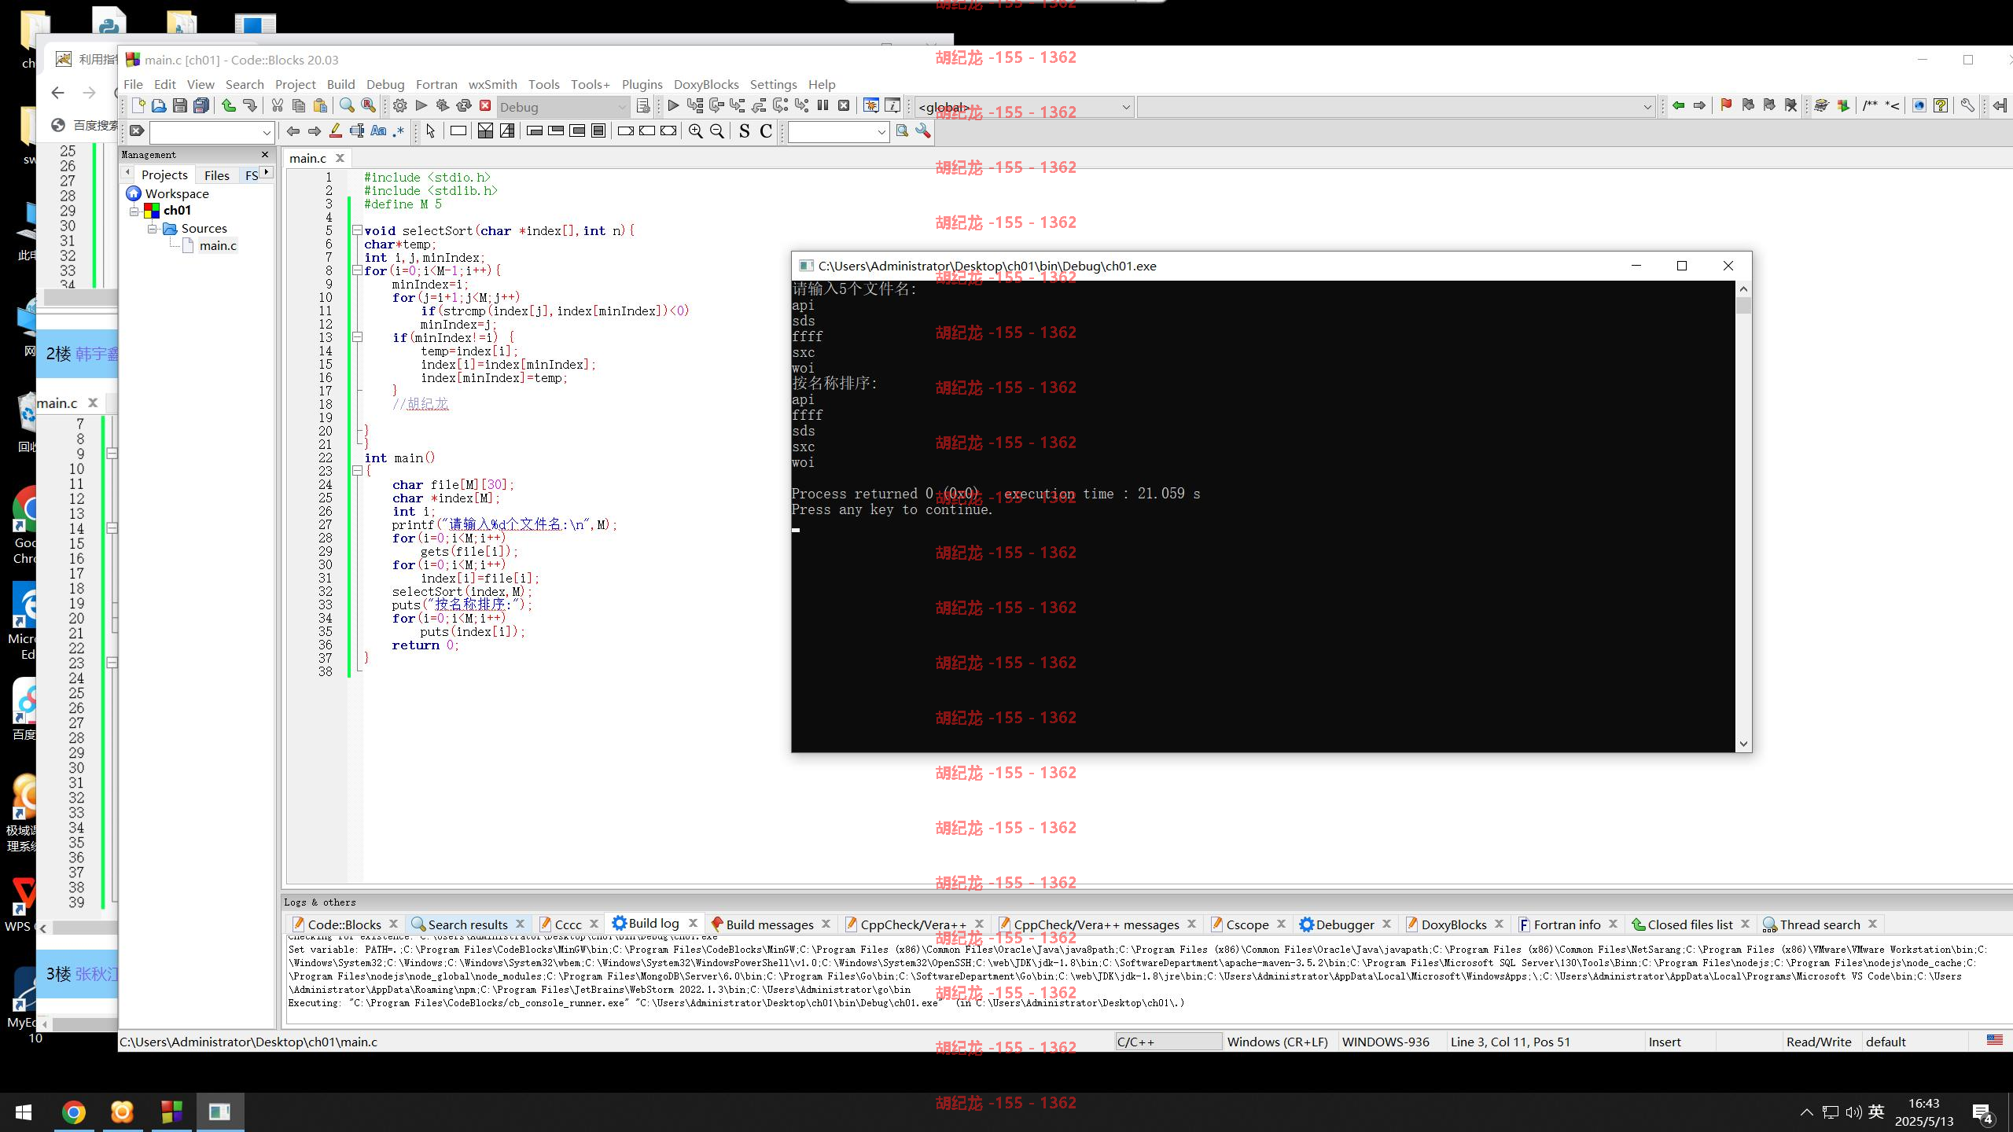Switch to the Files management tab
Screen dimensions: 2013x1132
(x=216, y=175)
